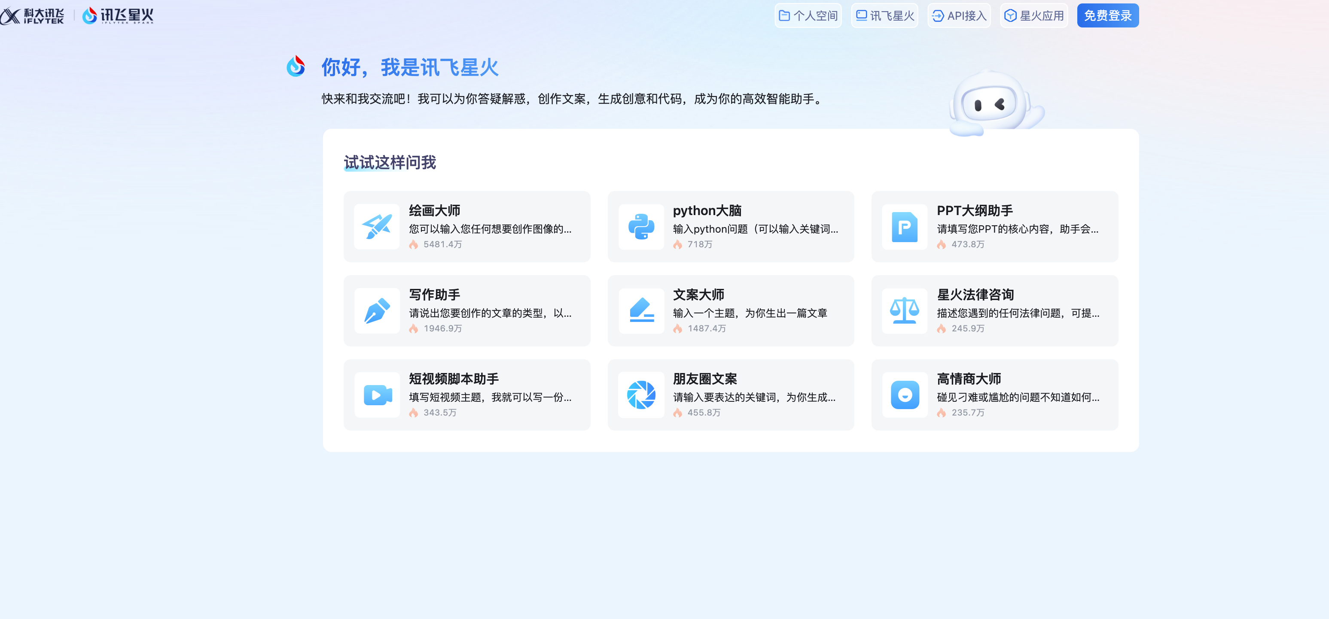Go to 讯飞星火 nav item
This screenshot has height=619, width=1329.
tap(884, 15)
